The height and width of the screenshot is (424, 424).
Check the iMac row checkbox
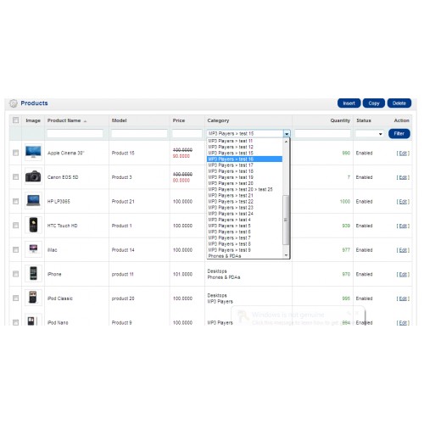click(15, 250)
